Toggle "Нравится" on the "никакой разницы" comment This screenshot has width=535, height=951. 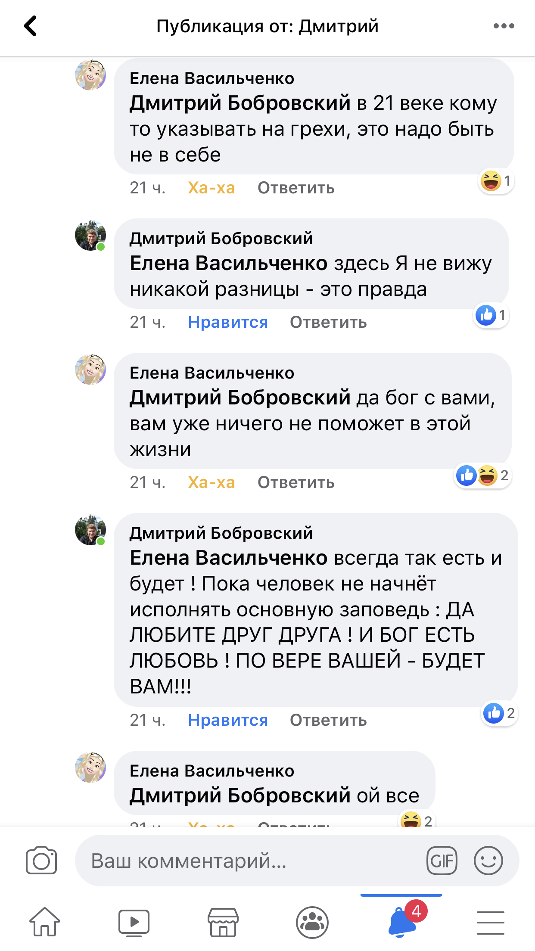[228, 322]
